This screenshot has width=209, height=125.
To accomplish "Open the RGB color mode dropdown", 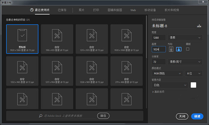I will 168,73.
